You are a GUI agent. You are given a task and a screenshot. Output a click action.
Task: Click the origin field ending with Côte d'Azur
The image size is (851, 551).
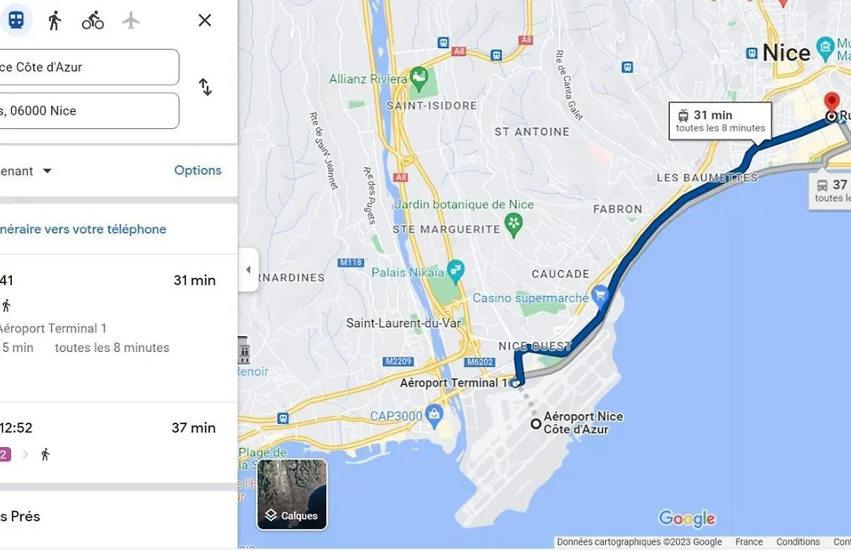pyautogui.click(x=90, y=67)
